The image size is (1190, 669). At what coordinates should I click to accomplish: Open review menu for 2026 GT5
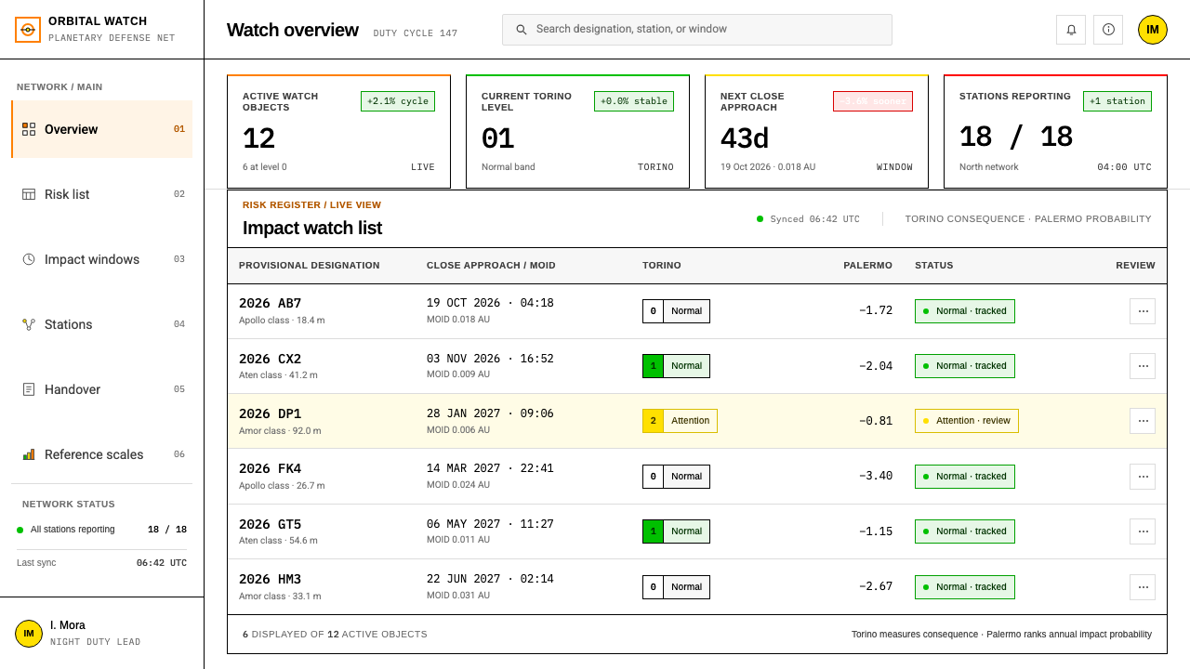coord(1143,531)
